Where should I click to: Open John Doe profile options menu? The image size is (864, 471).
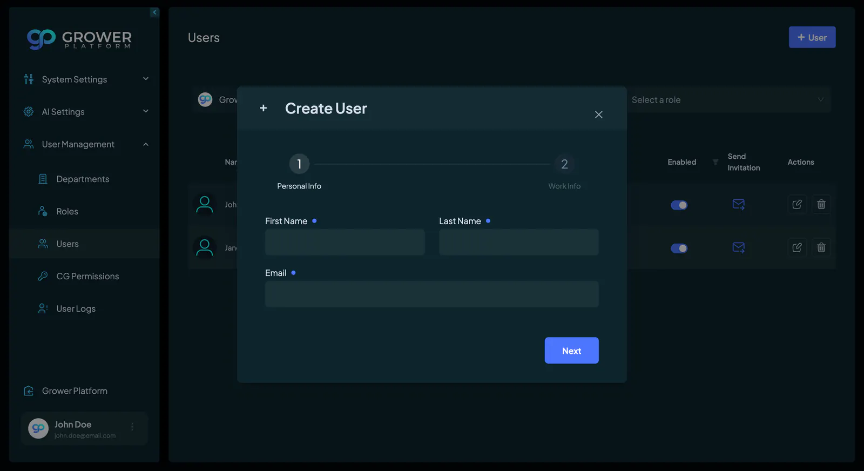point(132,427)
